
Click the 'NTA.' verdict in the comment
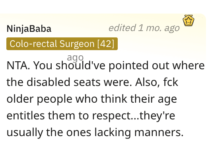[18, 65]
